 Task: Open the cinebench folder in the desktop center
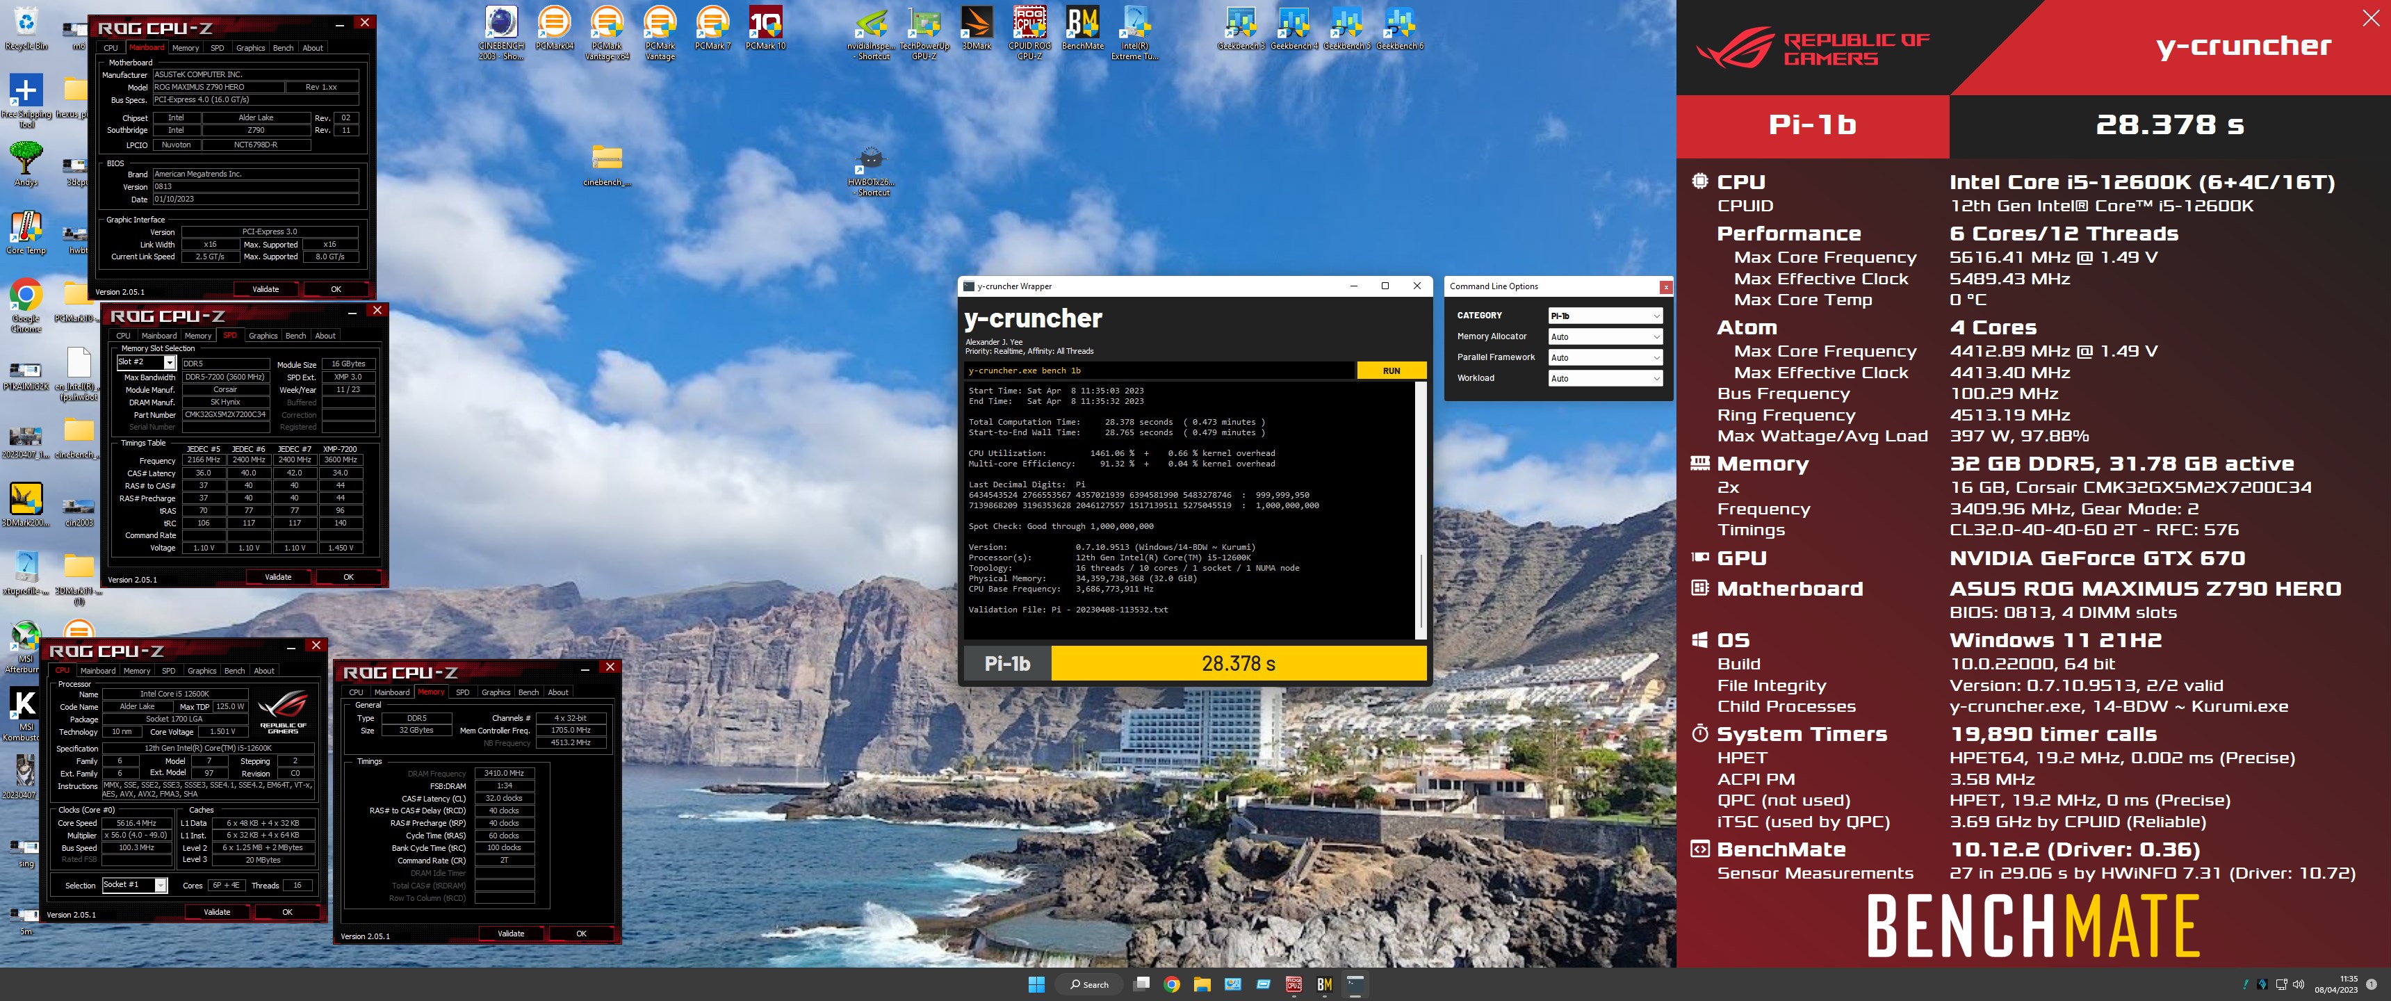tap(607, 165)
